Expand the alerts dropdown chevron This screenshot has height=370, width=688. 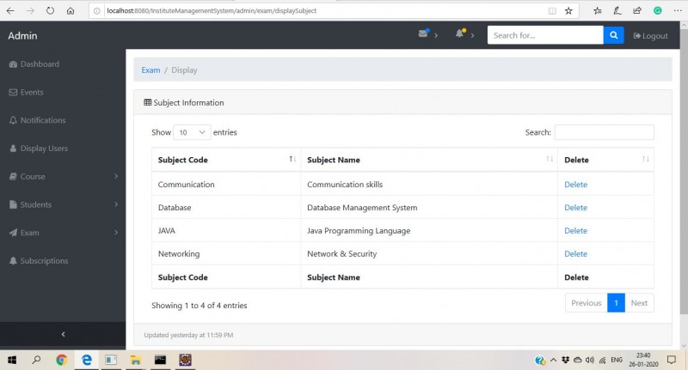pyautogui.click(x=472, y=35)
